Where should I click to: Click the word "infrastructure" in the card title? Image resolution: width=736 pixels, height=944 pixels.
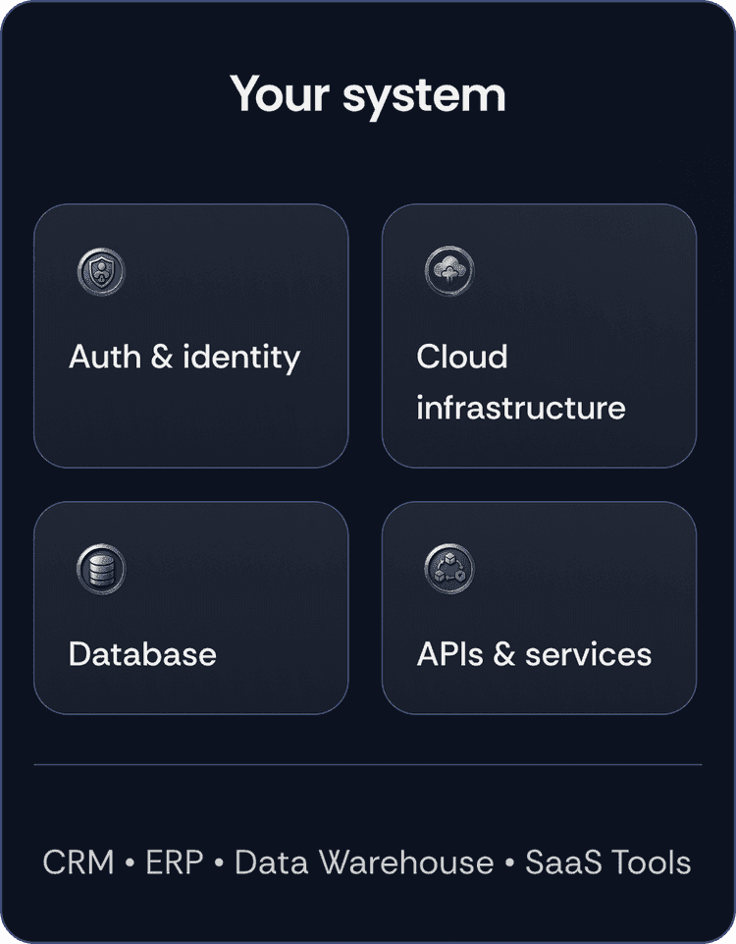point(520,408)
